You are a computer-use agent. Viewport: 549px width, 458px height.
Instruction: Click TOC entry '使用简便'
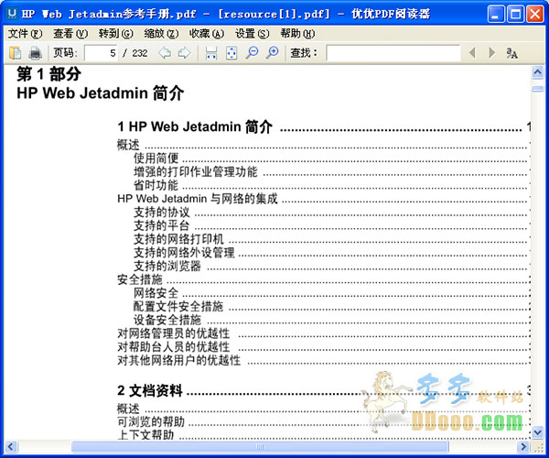coord(156,158)
